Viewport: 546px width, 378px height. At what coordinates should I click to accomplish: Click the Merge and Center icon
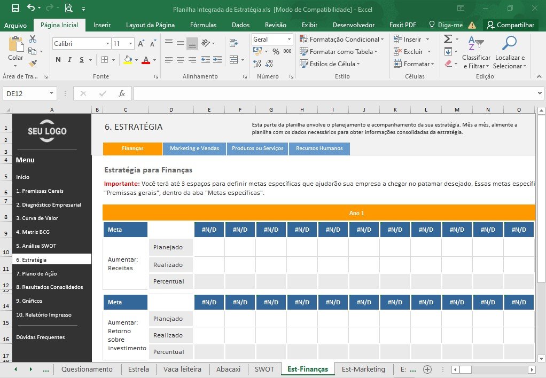[234, 60]
